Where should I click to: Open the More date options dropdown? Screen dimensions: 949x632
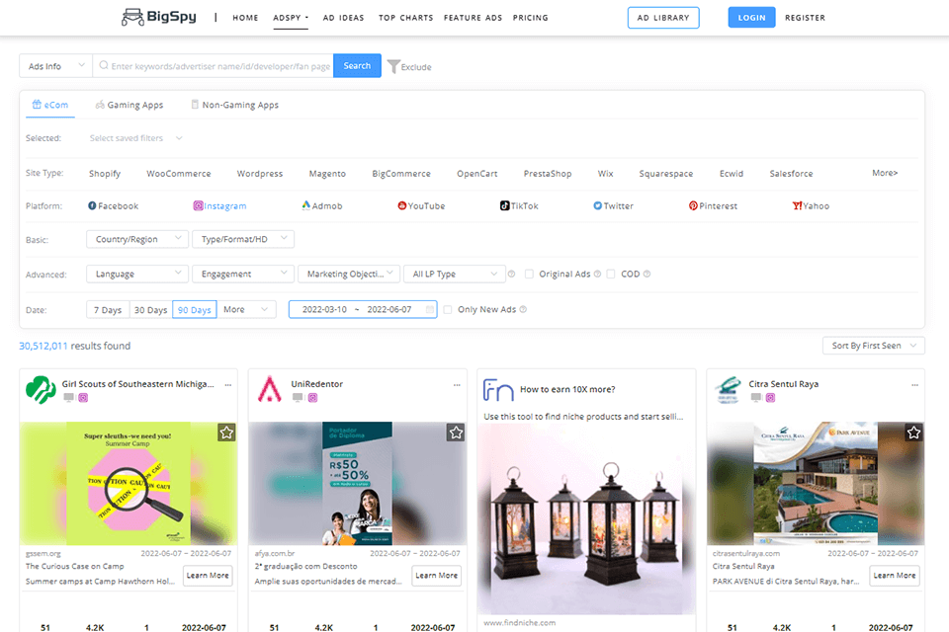point(246,310)
